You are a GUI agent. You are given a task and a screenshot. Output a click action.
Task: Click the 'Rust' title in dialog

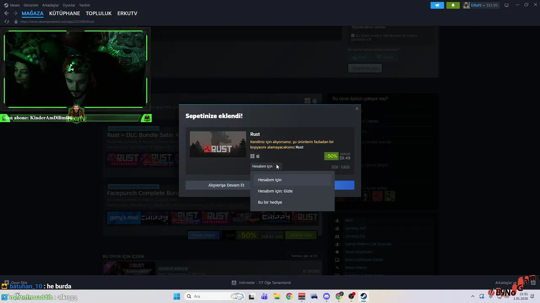coord(255,134)
